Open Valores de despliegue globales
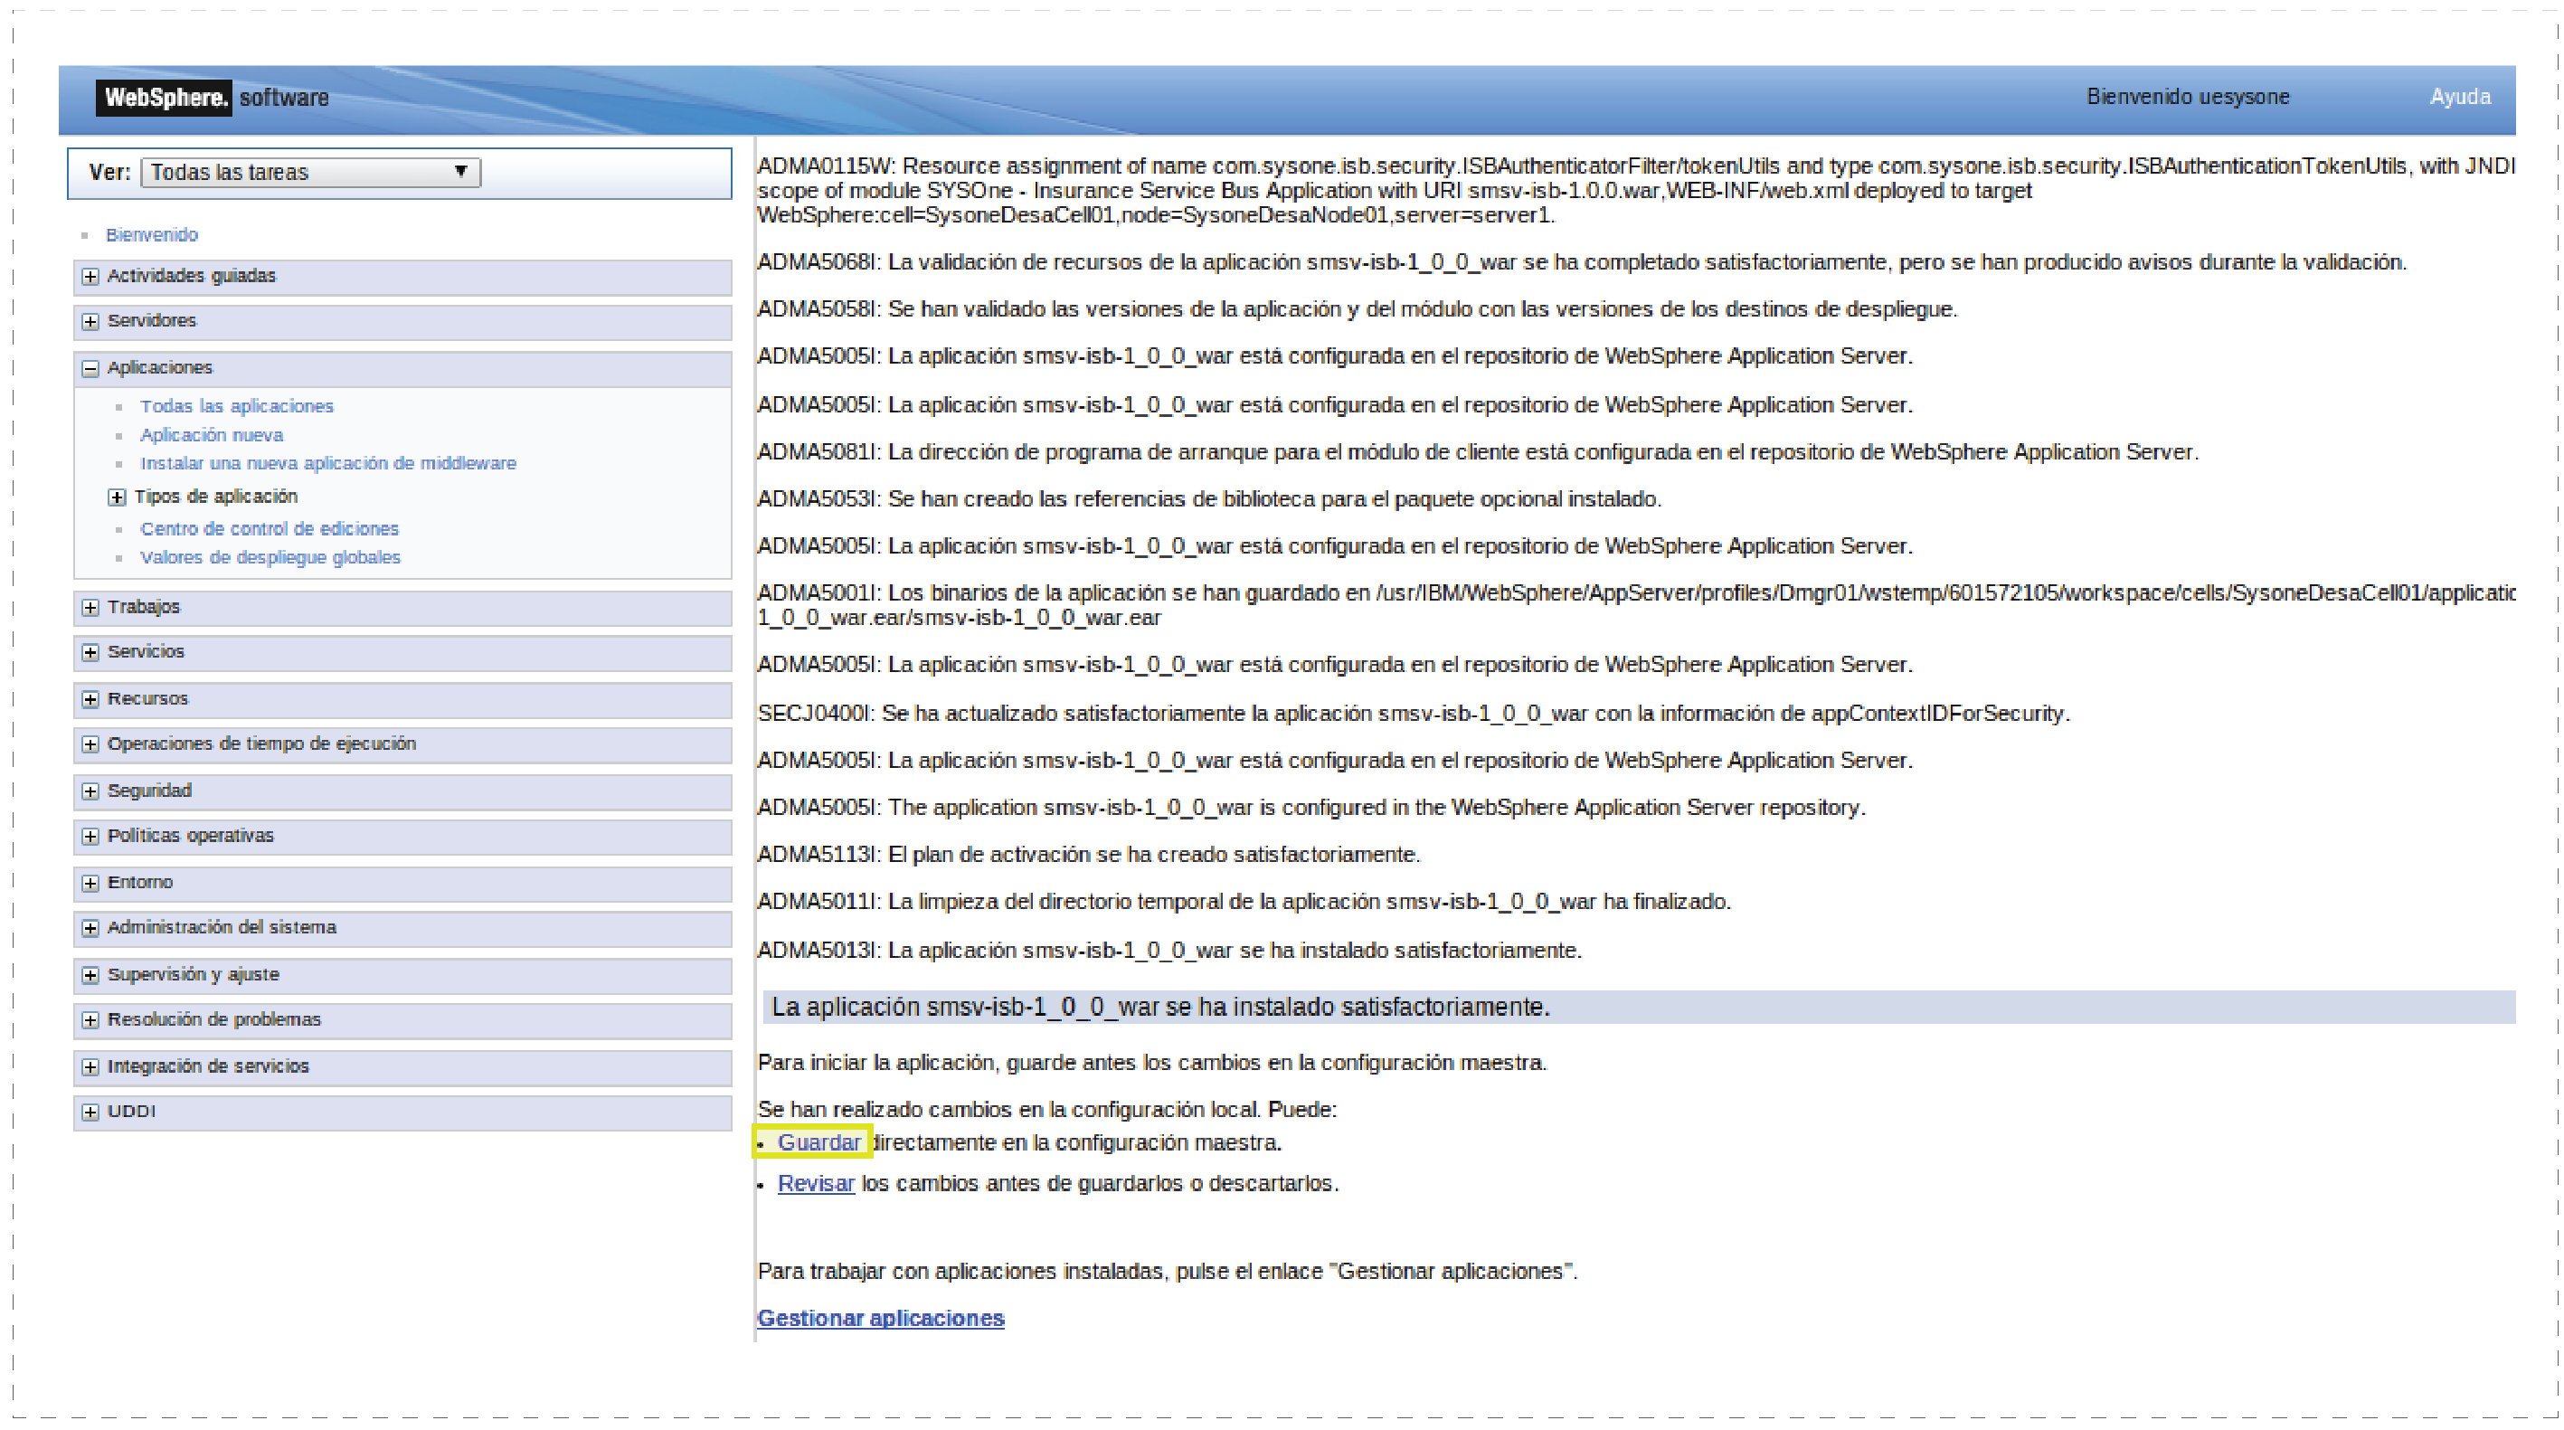The width and height of the screenshot is (2564, 1430). pos(270,557)
